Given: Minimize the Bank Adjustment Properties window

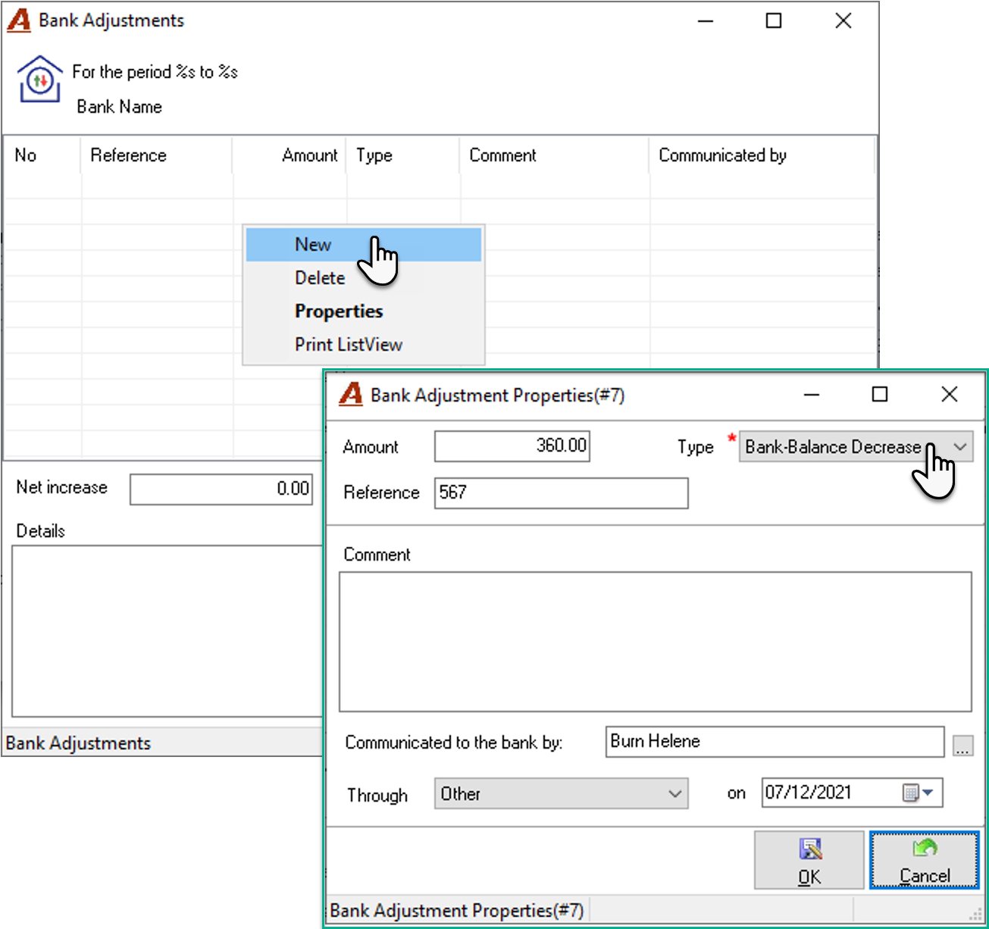Looking at the screenshot, I should pos(812,395).
